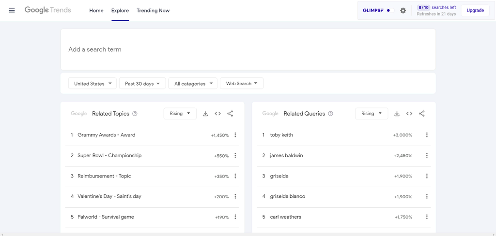Download Related Queries data as CSV
The image size is (496, 236).
point(397,114)
